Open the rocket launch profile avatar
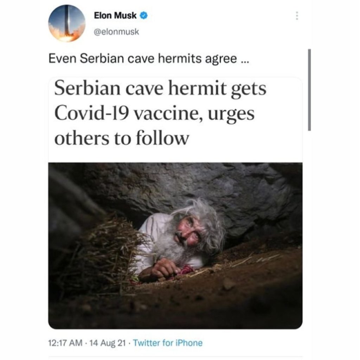 pyautogui.click(x=67, y=23)
